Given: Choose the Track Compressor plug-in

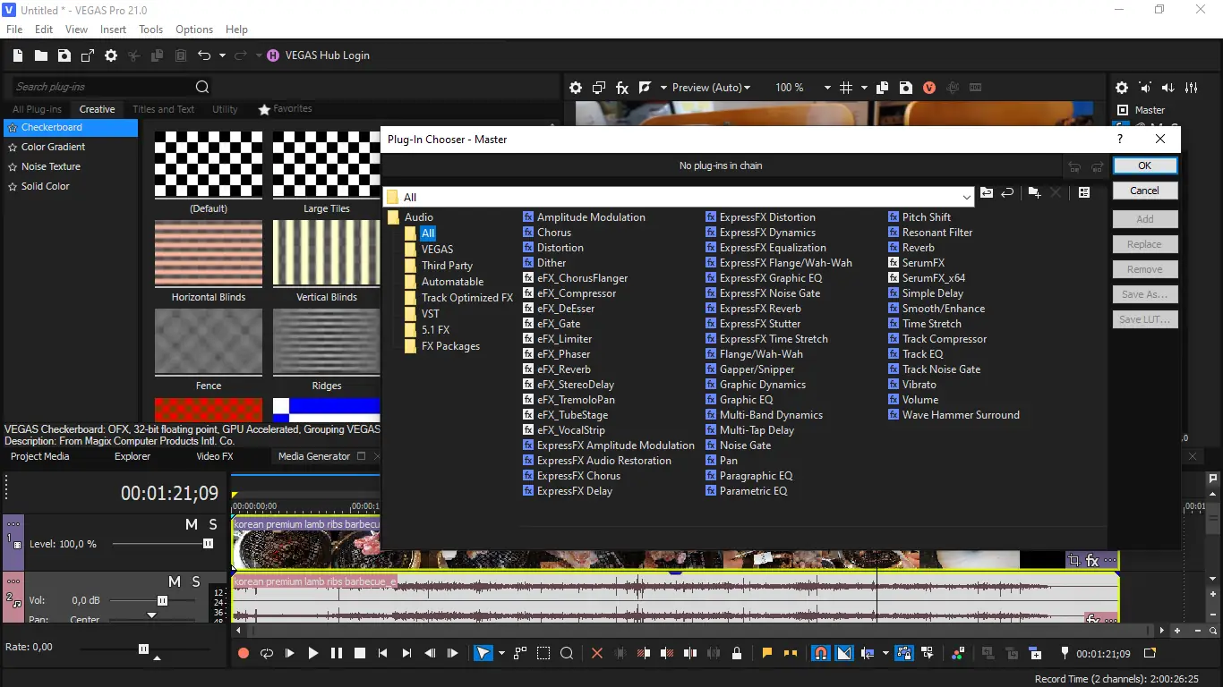Looking at the screenshot, I should tap(945, 339).
